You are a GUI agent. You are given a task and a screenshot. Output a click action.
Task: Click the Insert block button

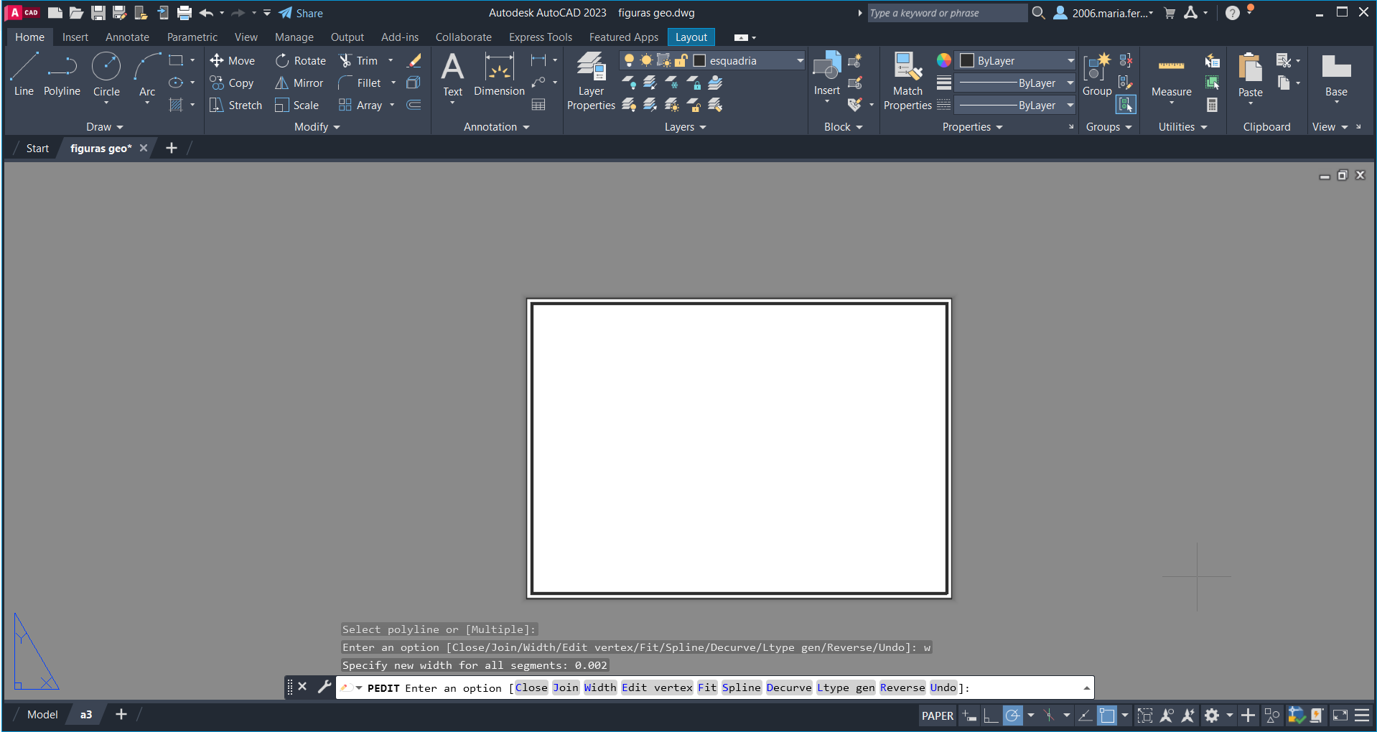tap(826, 74)
